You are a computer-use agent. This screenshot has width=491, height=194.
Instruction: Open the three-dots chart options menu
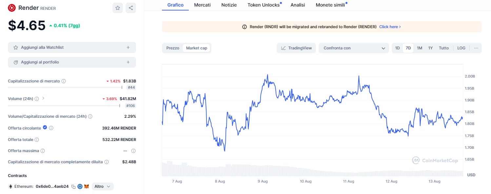[476, 48]
